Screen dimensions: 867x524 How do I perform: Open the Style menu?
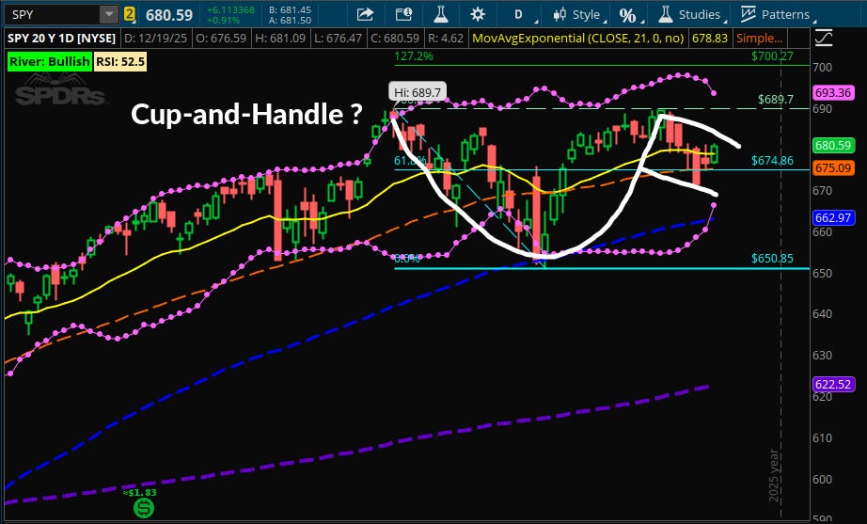point(579,14)
